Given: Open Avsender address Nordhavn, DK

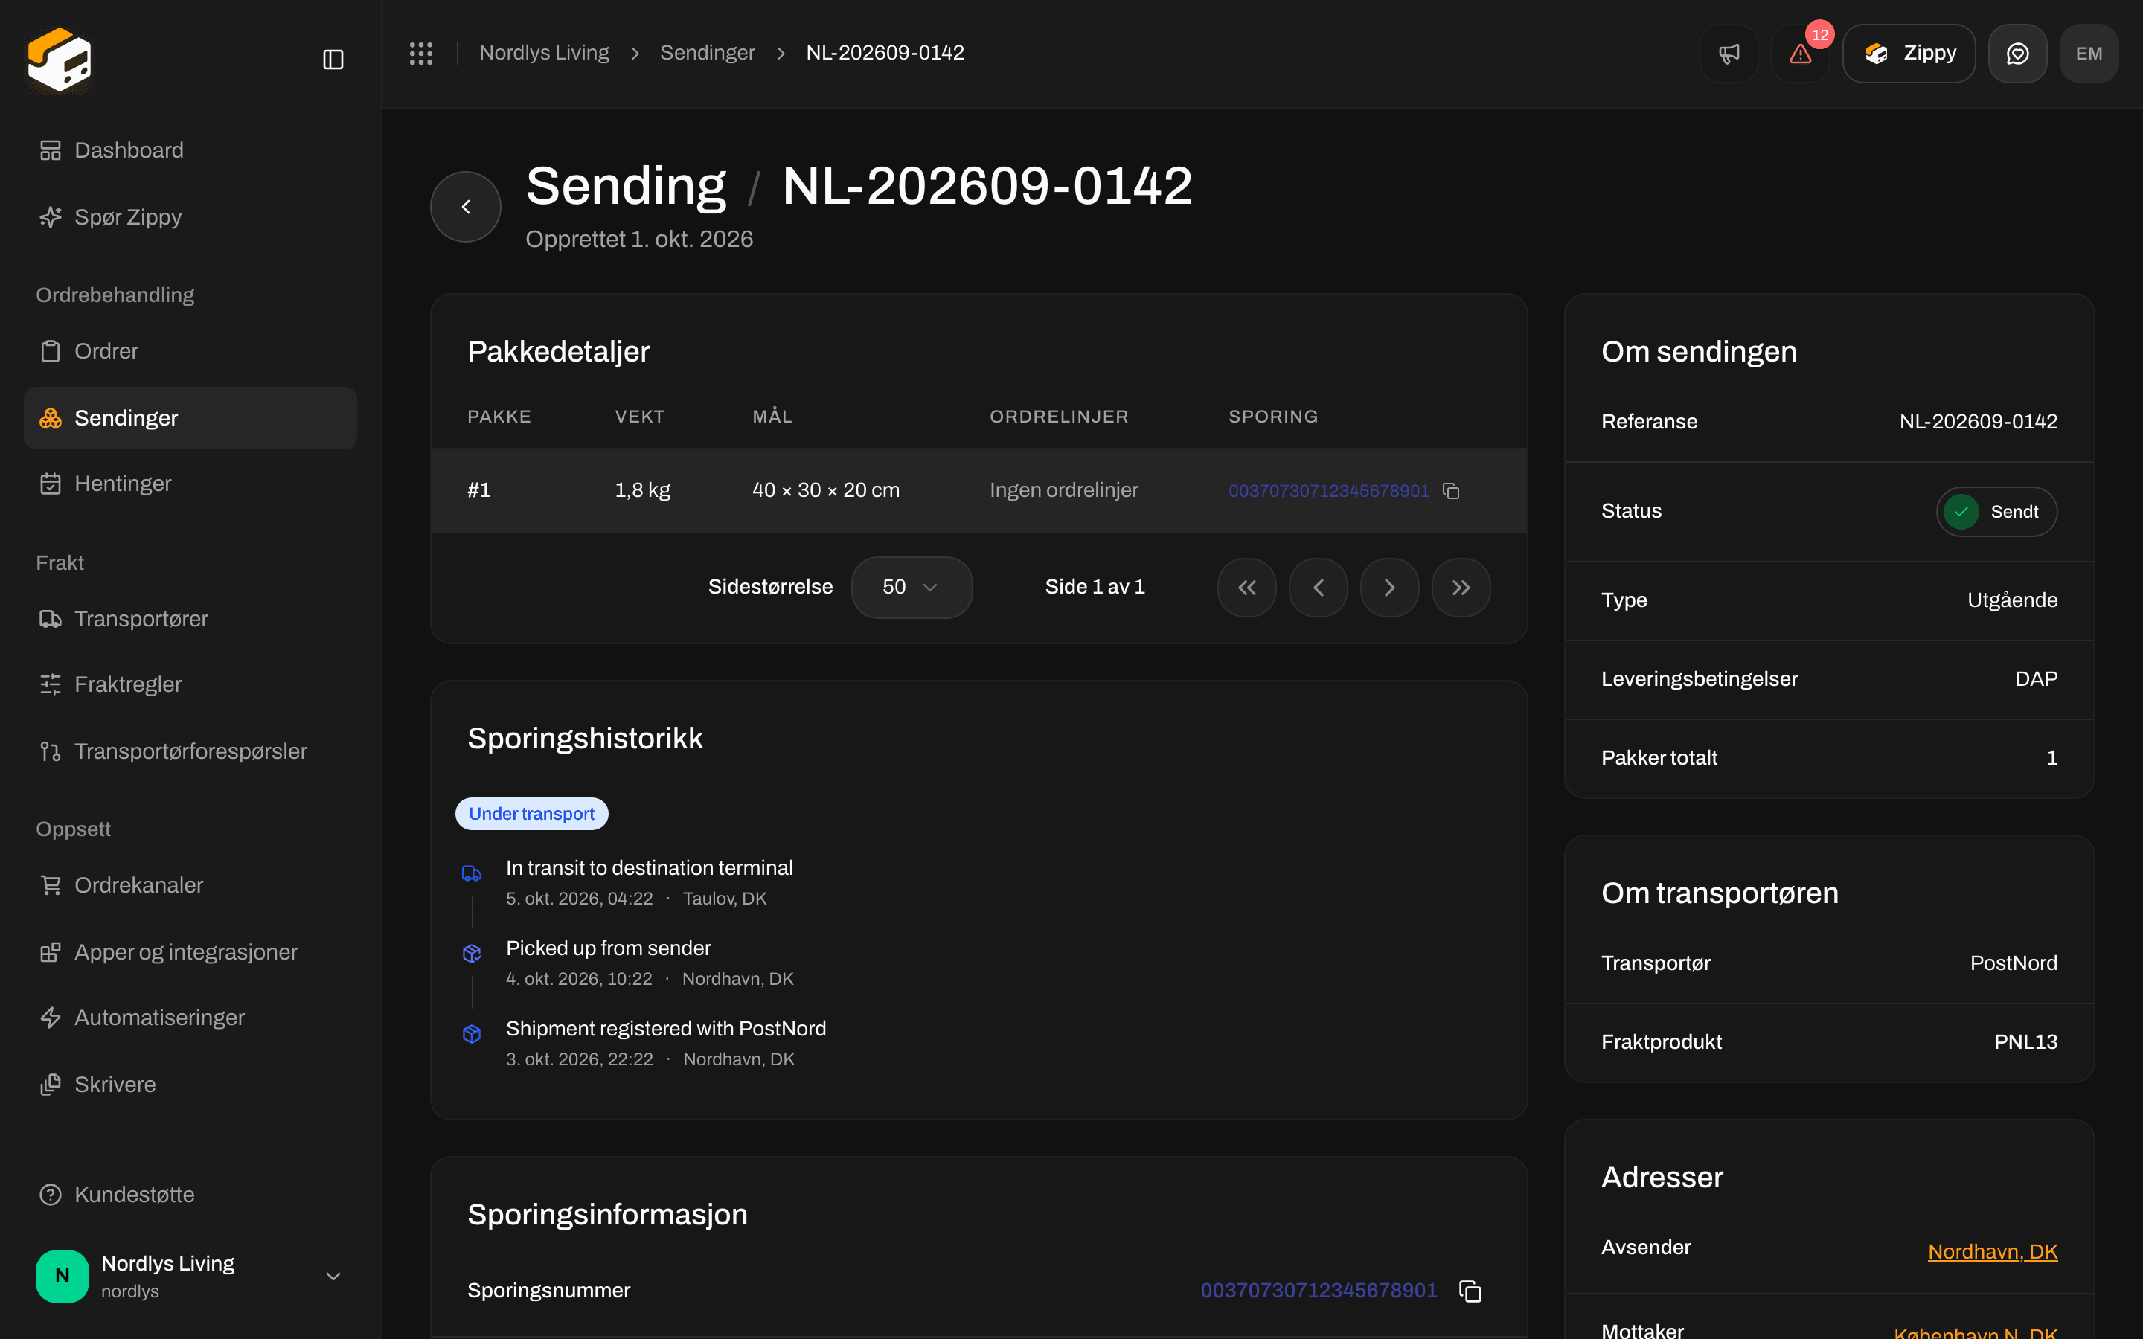Looking at the screenshot, I should [x=1993, y=1251].
